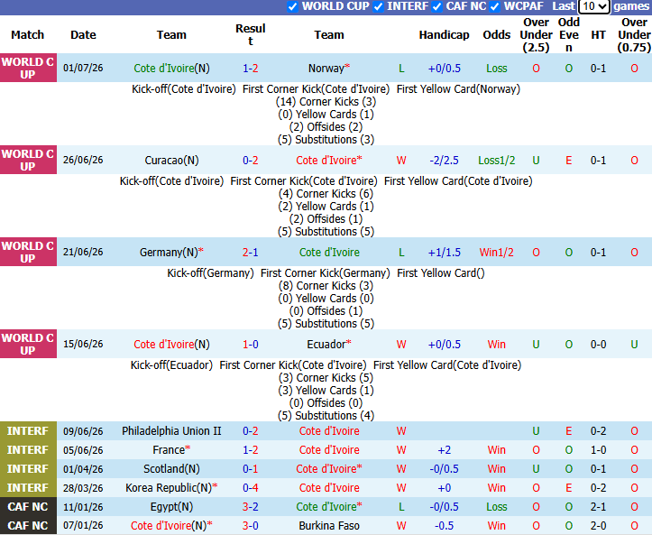Click date 15/06/26 cell
This screenshot has width=652, height=535.
(x=83, y=344)
